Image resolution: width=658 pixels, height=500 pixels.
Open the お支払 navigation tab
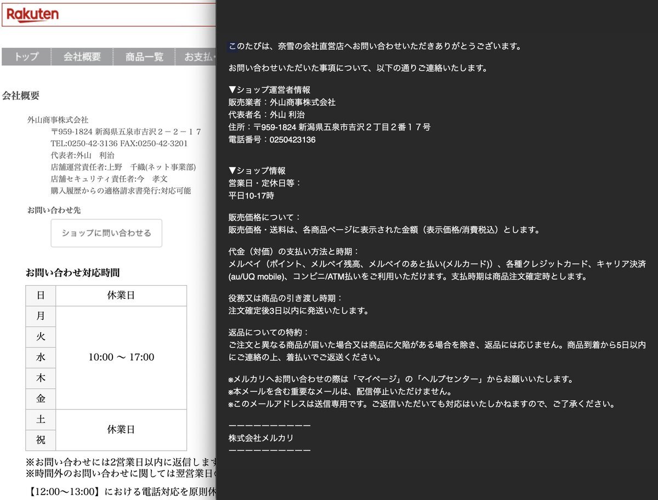point(196,57)
